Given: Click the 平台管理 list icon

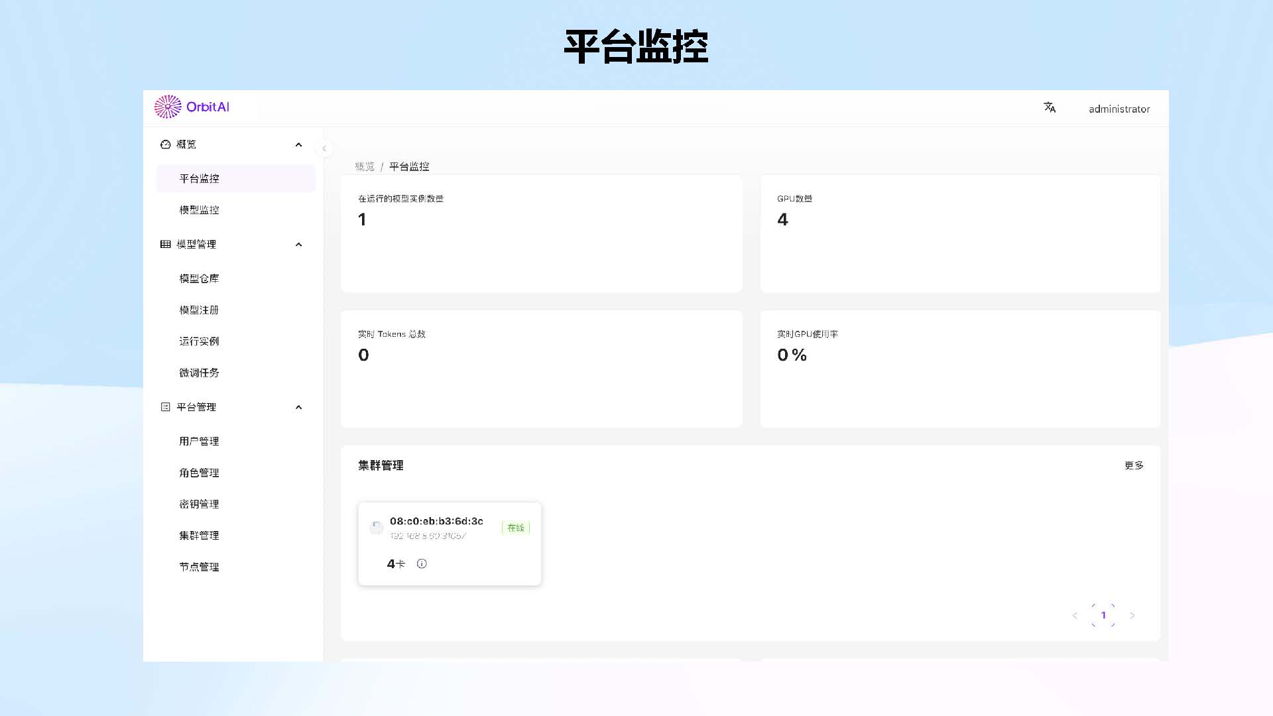Looking at the screenshot, I should pyautogui.click(x=165, y=407).
